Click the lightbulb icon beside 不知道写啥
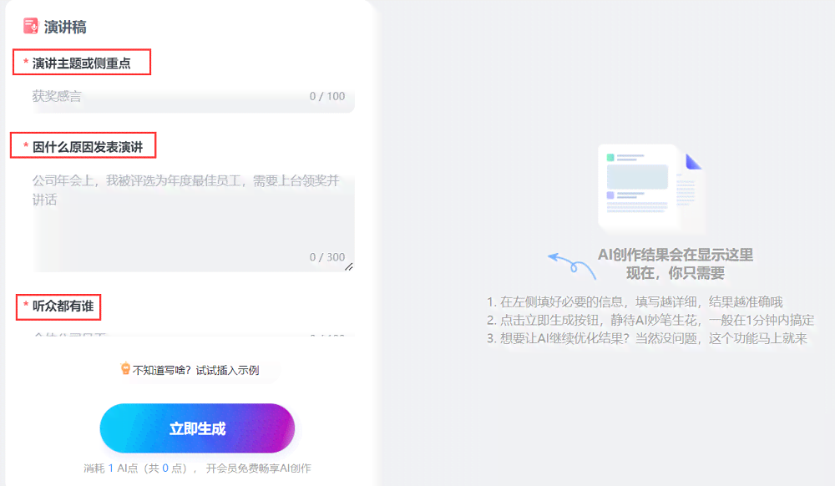835x486 pixels. [125, 368]
